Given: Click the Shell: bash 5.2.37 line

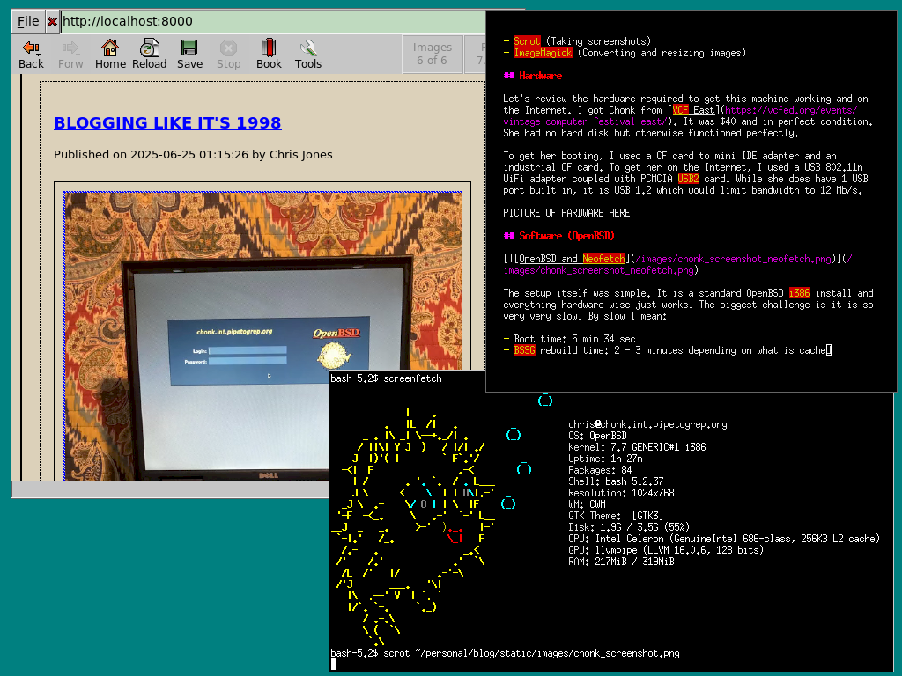Looking at the screenshot, I should 616,481.
